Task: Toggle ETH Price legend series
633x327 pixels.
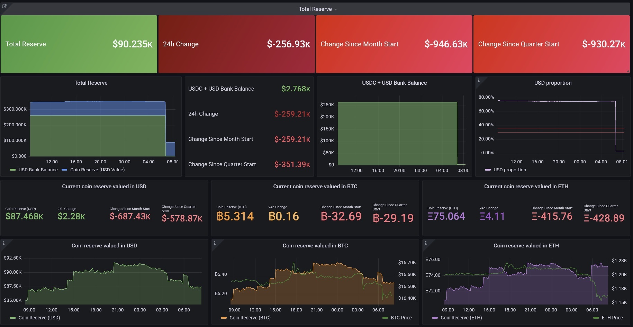Action: [612, 318]
